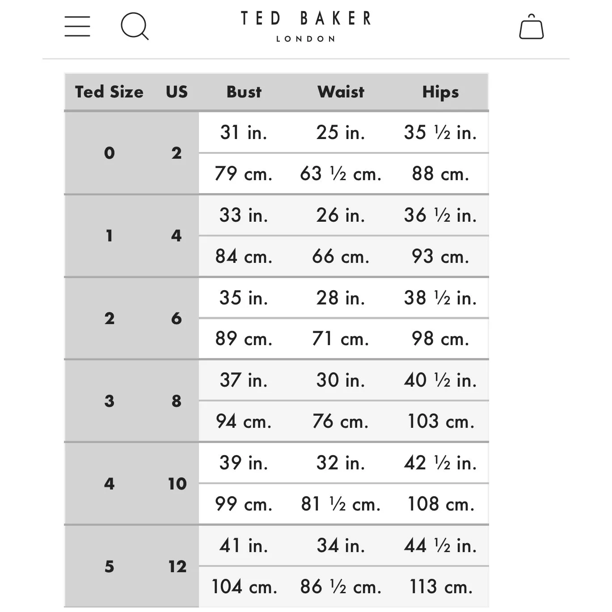Select the 81 ½ cm. waist cell
This screenshot has height=612, width=612.
click(341, 504)
